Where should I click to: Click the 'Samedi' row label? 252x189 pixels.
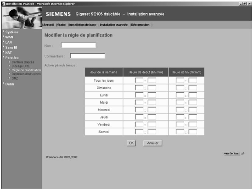104,132
